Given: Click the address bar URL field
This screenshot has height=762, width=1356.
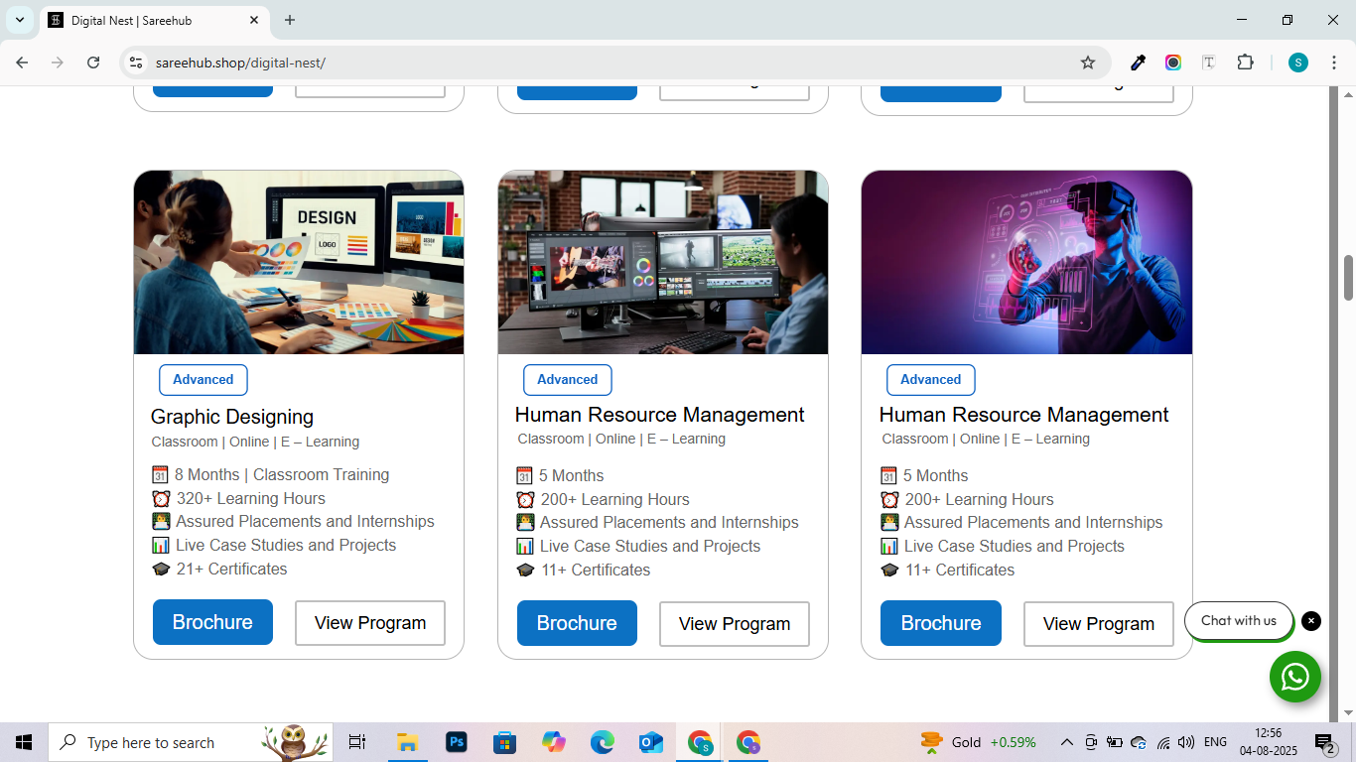Looking at the screenshot, I should coord(596,63).
